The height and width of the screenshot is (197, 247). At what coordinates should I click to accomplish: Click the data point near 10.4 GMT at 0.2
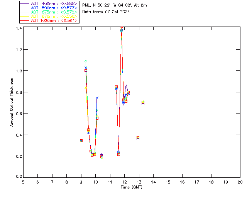click(x=102, y=157)
